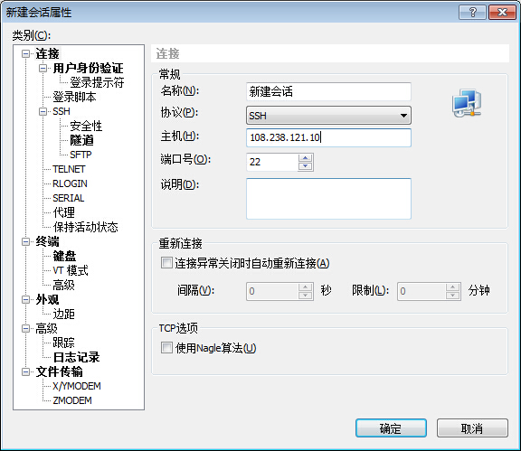Select 终端 in the category tree

coord(48,241)
